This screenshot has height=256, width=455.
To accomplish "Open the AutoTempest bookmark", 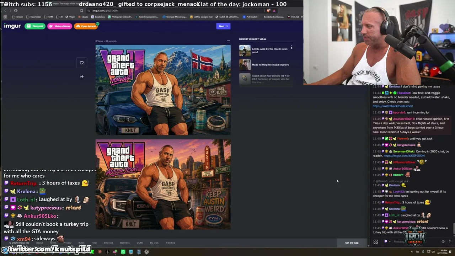I will tap(148, 17).
